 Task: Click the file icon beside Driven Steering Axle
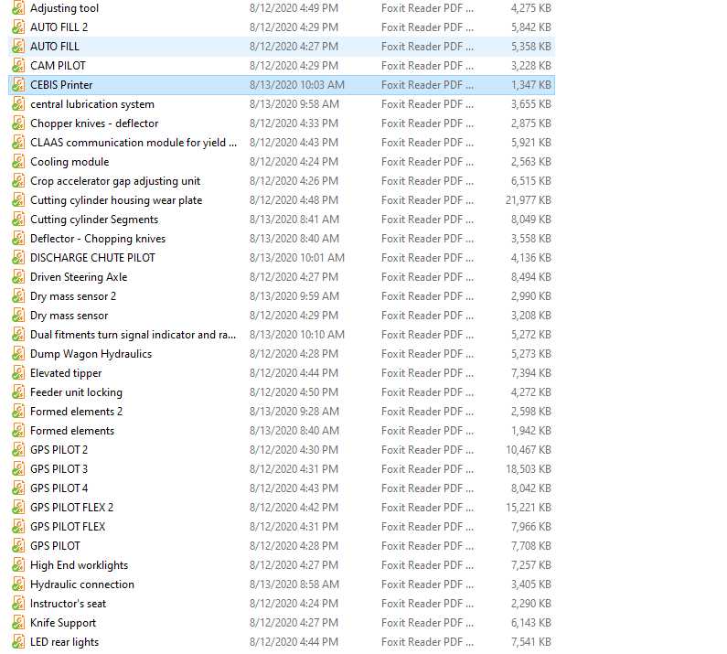coord(18,277)
